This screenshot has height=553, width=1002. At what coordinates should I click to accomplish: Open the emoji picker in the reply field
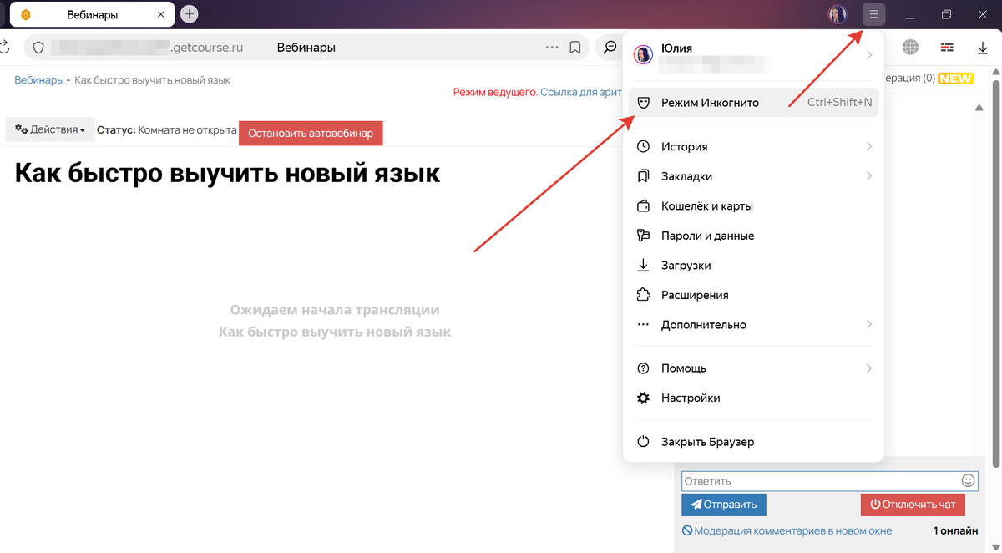(x=968, y=480)
